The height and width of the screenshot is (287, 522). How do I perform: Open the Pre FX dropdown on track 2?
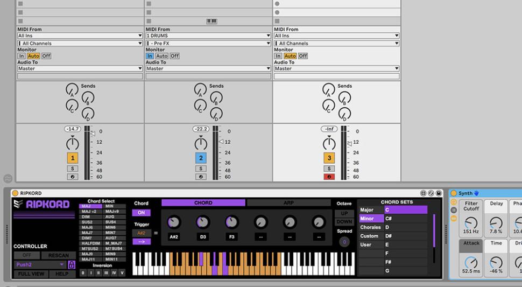tap(208, 43)
